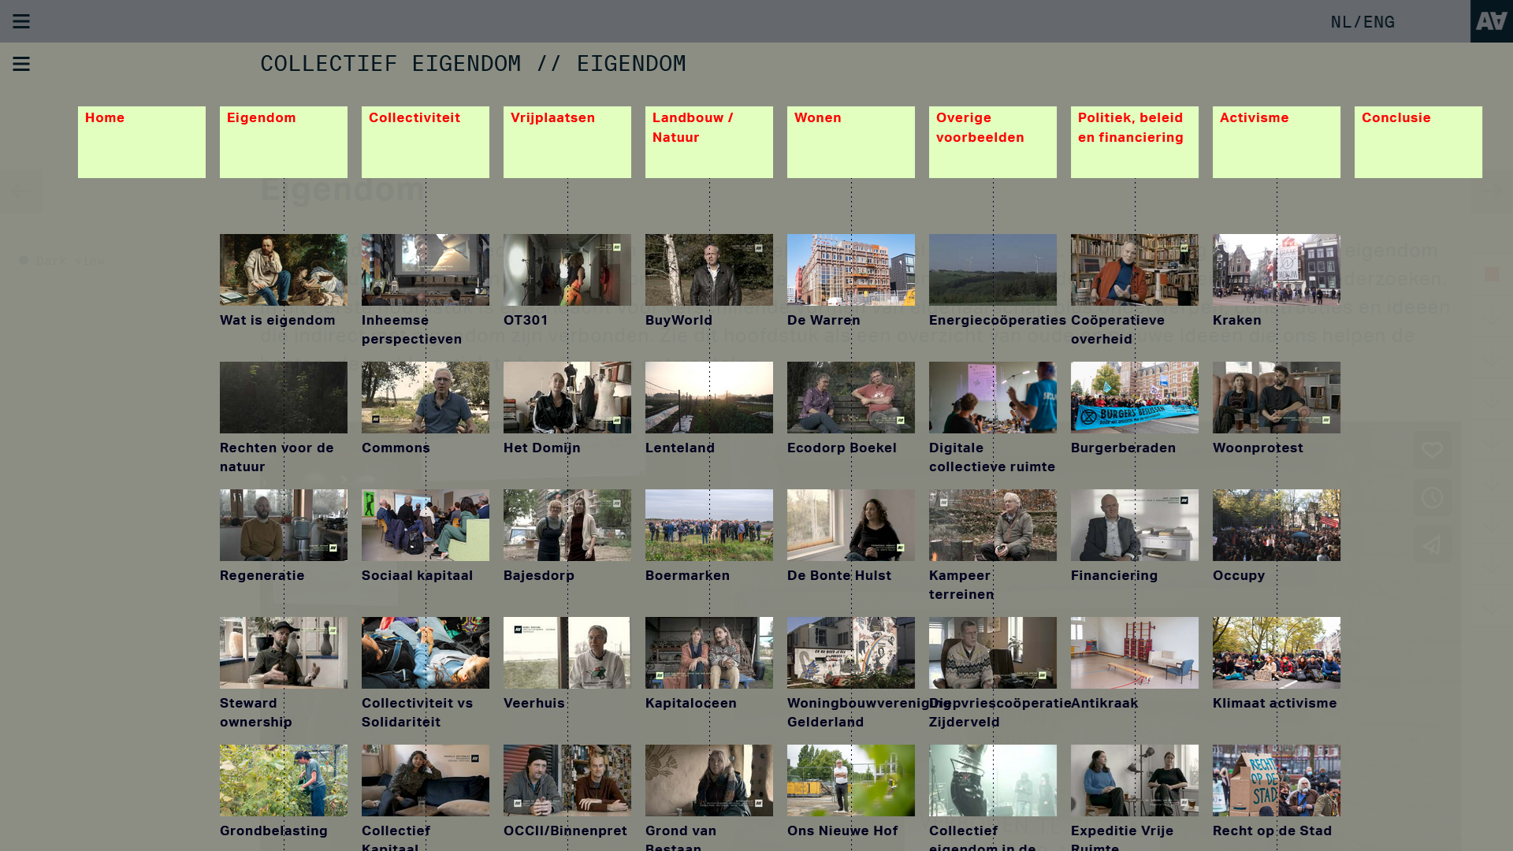Open the Grond van Bestaan thumbnail

709,780
